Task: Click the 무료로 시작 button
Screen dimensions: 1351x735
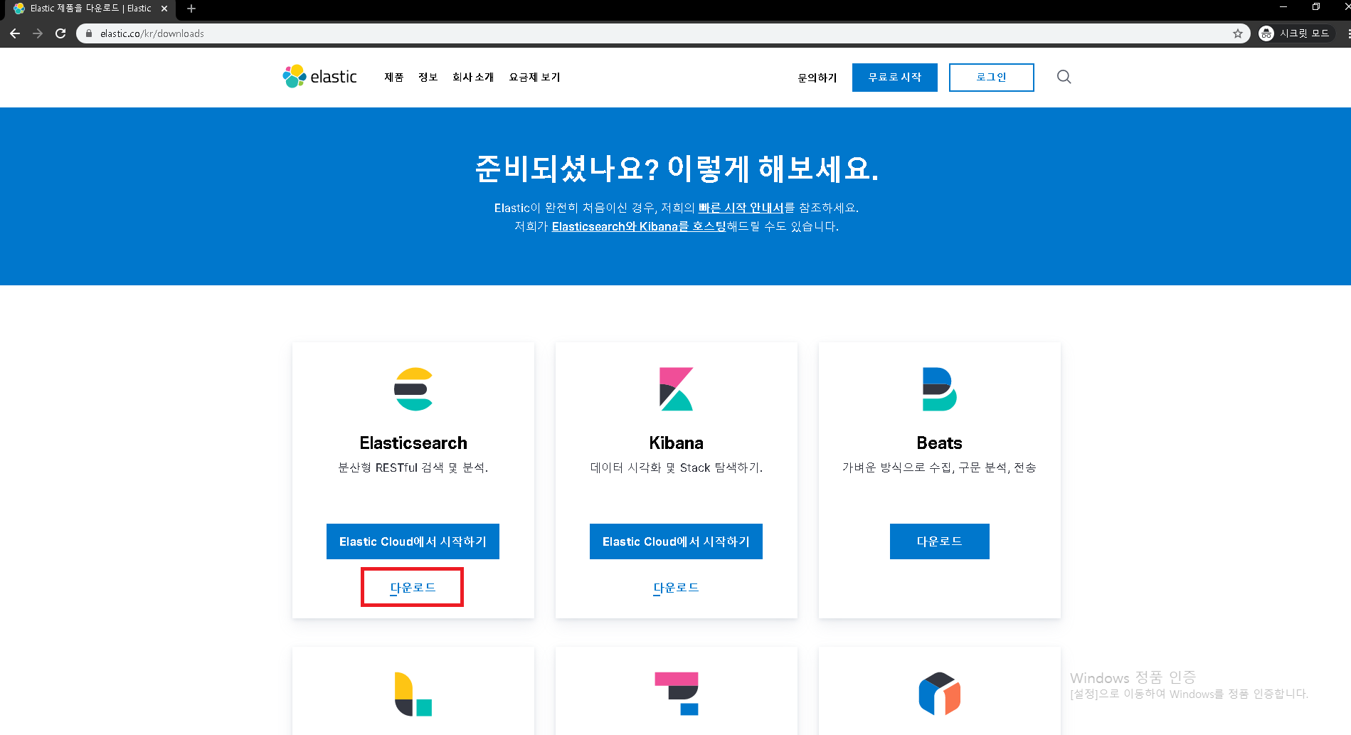Action: click(x=895, y=78)
